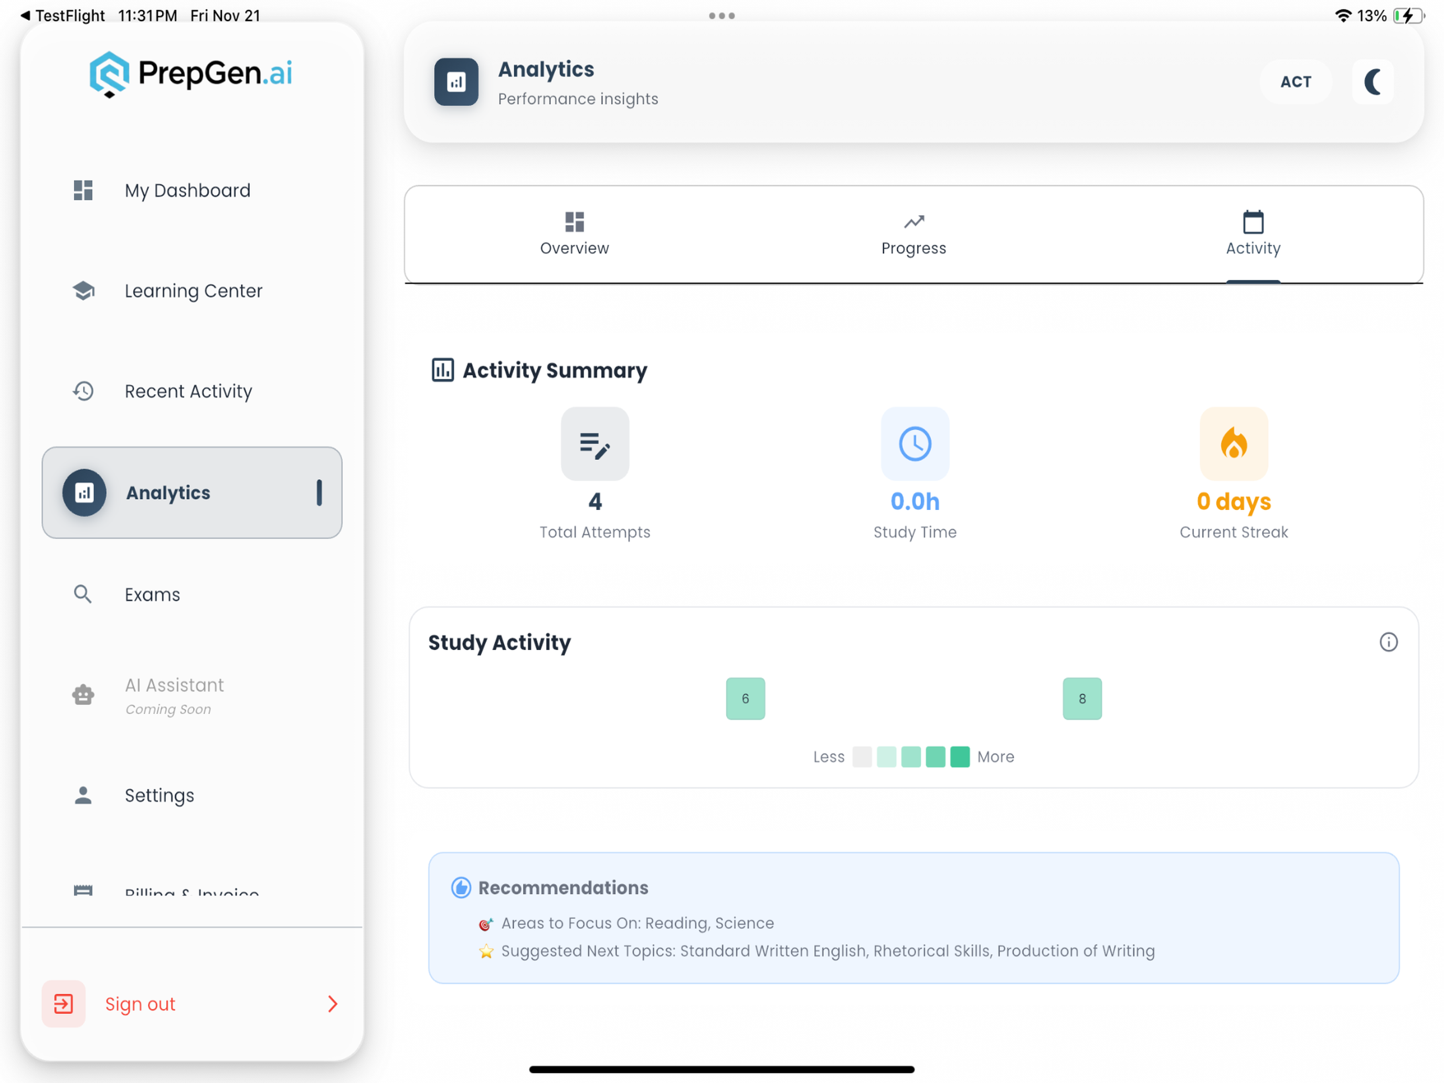The height and width of the screenshot is (1083, 1444).
Task: Click the Billing & Invoice card icon
Action: [83, 890]
